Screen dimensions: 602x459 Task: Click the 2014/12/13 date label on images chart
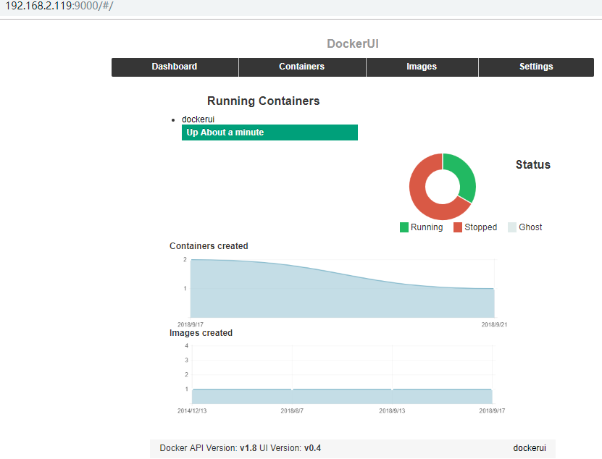(192, 410)
